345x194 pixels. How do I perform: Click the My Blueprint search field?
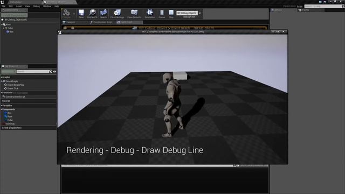click(32, 72)
